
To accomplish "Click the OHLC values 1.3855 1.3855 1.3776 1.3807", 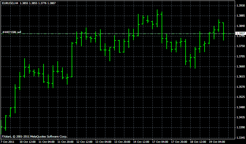I will coord(38,3).
